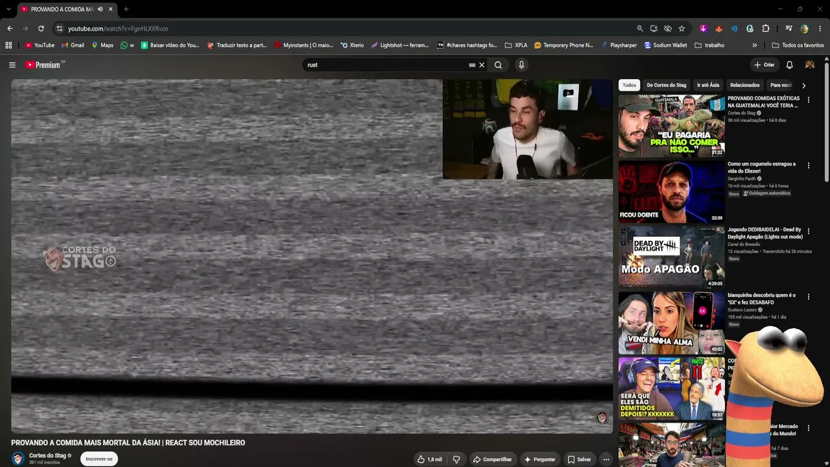Clear the search box text with X

(x=482, y=65)
